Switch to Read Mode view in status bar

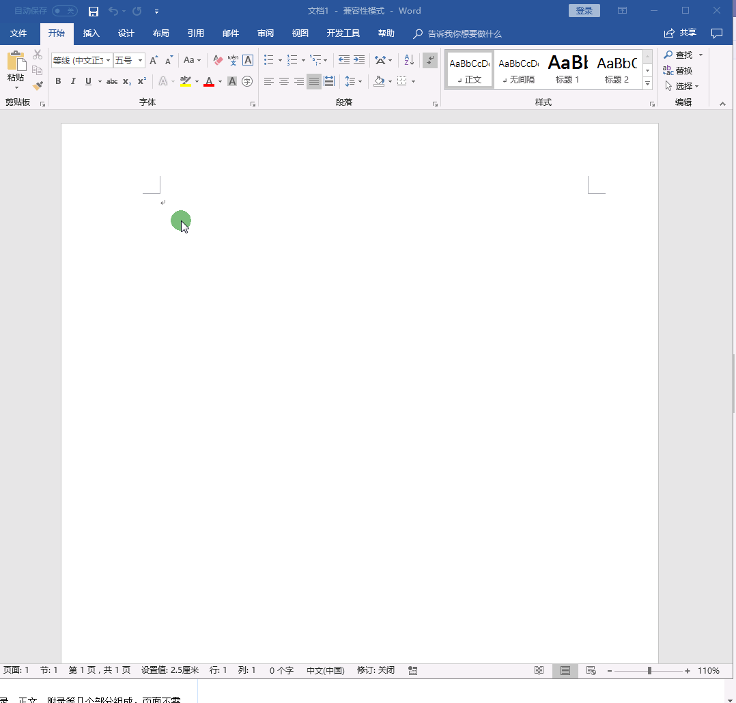click(x=539, y=670)
